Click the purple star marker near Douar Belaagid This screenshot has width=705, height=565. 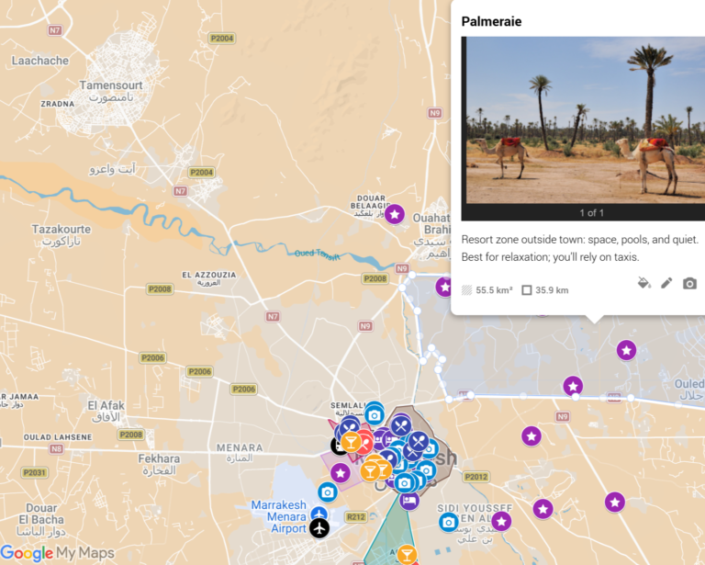tap(395, 214)
